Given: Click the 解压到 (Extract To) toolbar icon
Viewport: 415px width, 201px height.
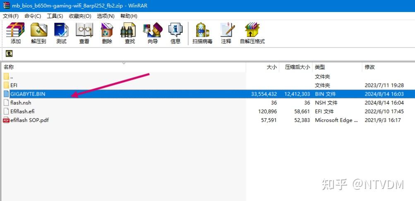Looking at the screenshot, I should (38, 30).
